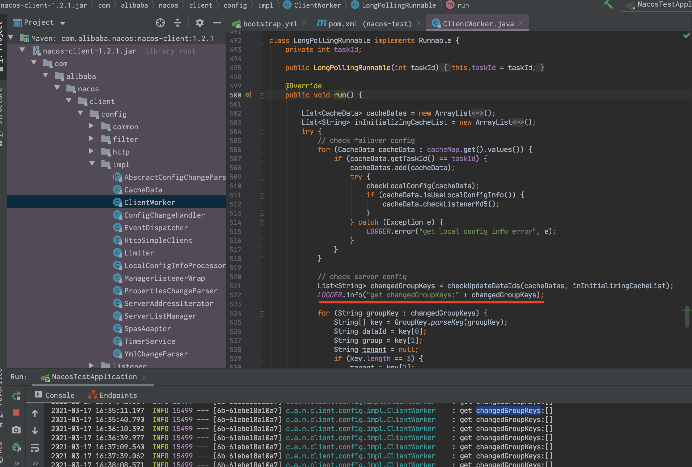Click the green inspection checkmark in editor
692x467 pixels.
687,36
